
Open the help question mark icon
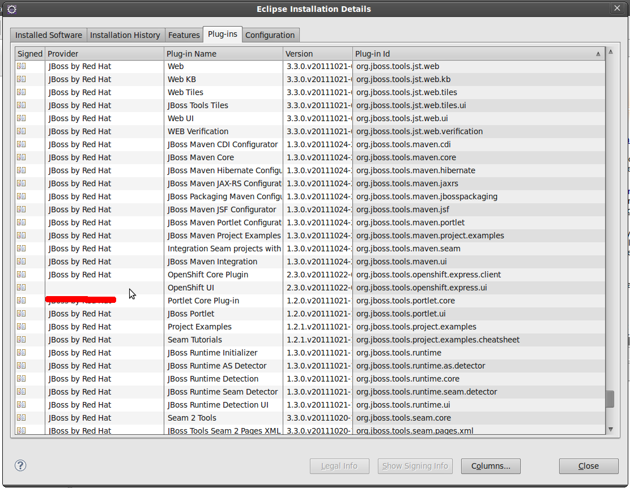click(20, 465)
